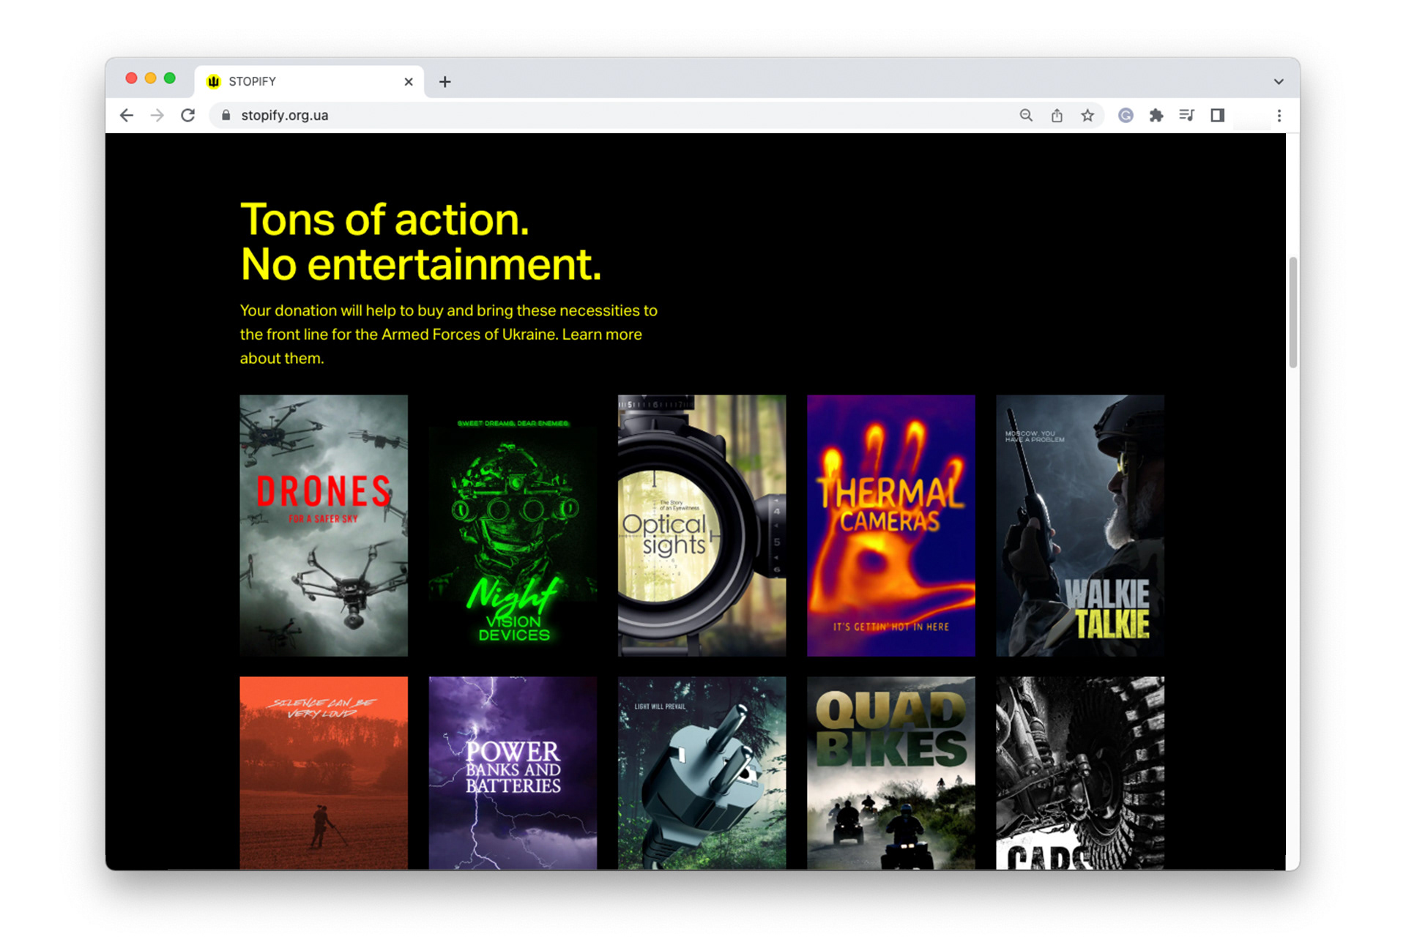This screenshot has width=1406, height=937.
Task: Open the Quad Bikes poster
Action: [x=890, y=773]
